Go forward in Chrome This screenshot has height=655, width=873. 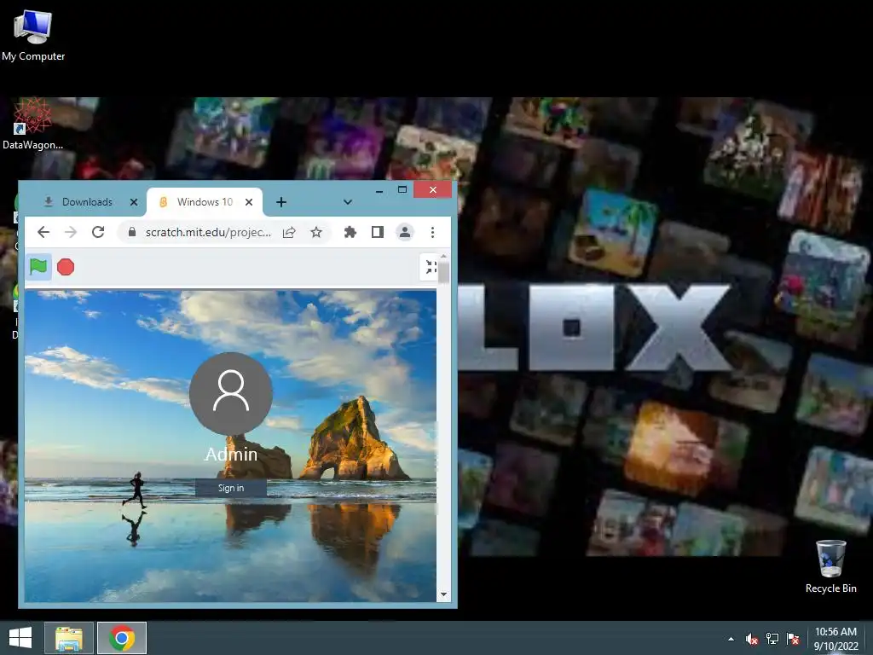click(71, 232)
